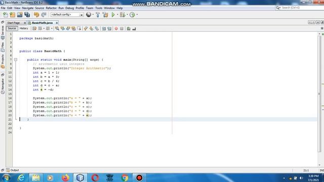Click the editor vertical scrollbar
This screenshot has width=324, height=182.
(x=319, y=94)
